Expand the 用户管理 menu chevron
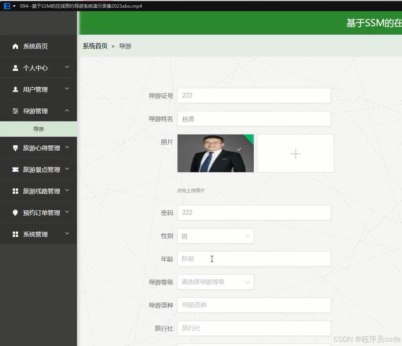The width and height of the screenshot is (402, 346). point(67,88)
